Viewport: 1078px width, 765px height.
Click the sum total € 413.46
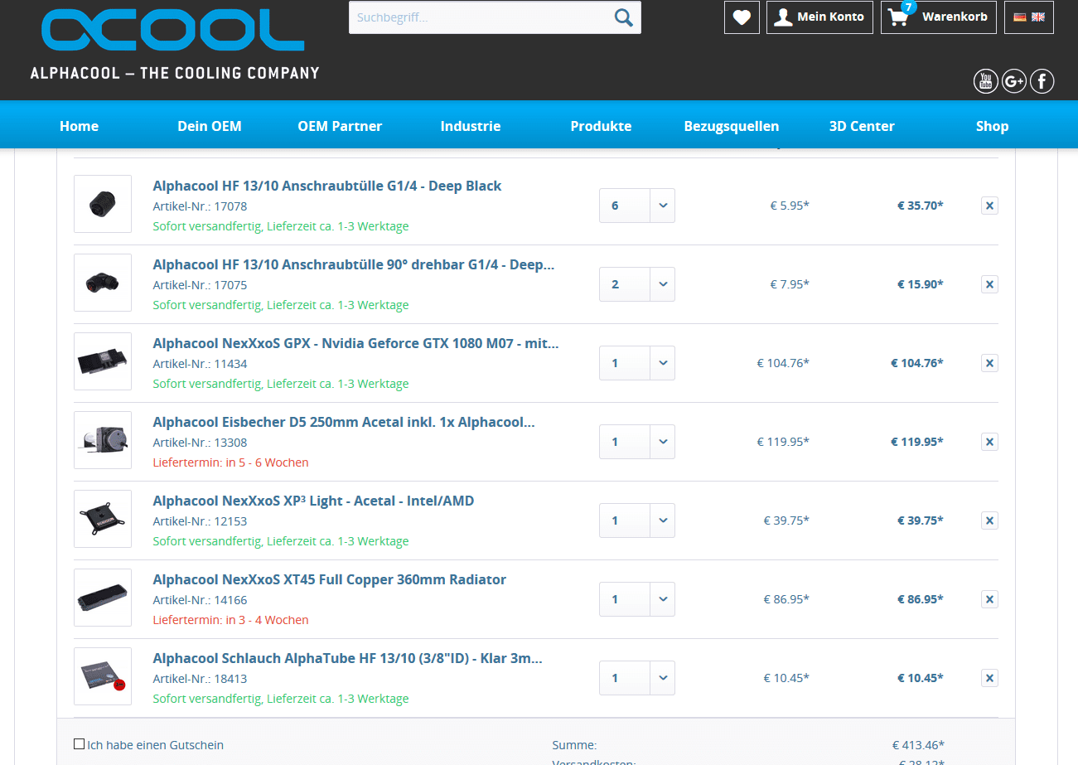(x=918, y=745)
